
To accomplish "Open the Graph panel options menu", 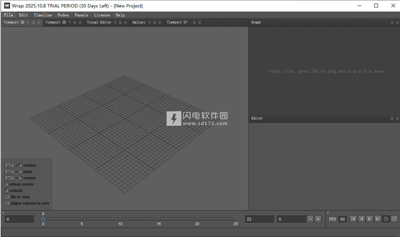I will click(392, 22).
